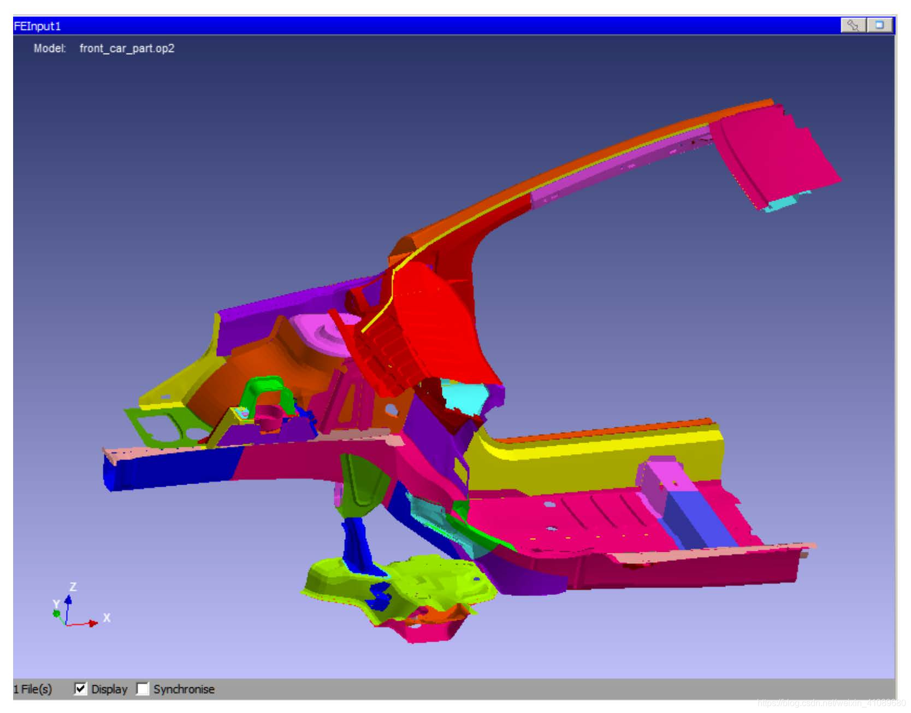Click the "1 File(s)" status text
Screen dimensions: 911x713
pos(33,689)
